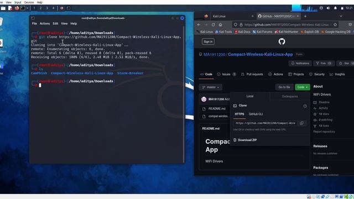List all tabs dropdown in Firefox
The width and height of the screenshot is (354, 199).
pyautogui.click(x=341, y=16)
